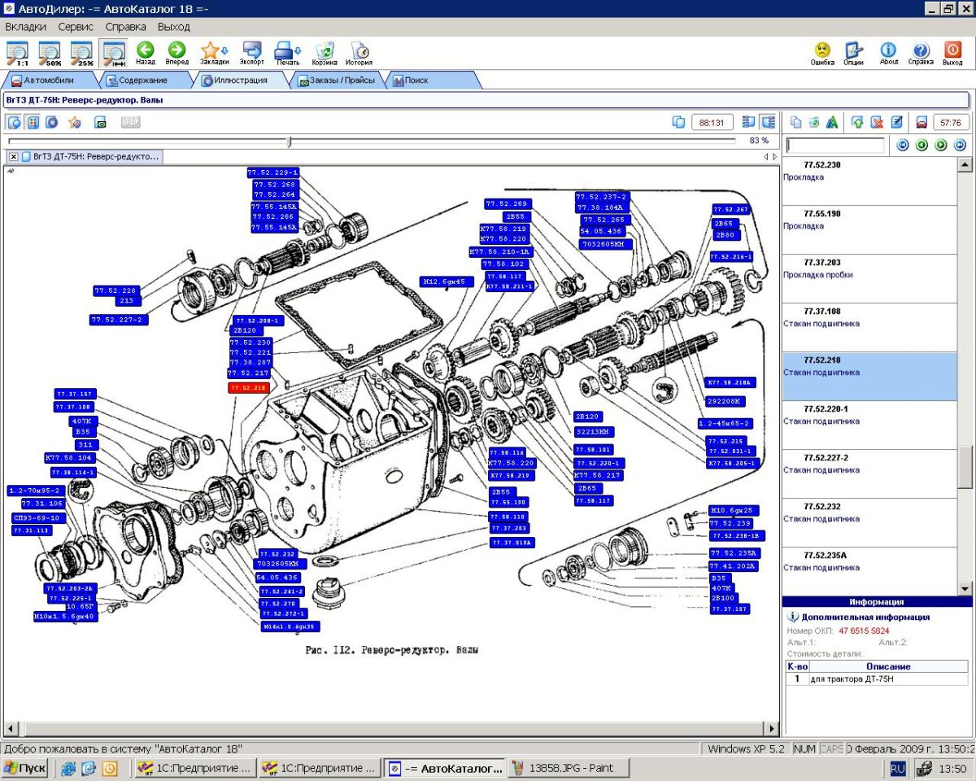The height and width of the screenshot is (781, 976).
Task: Click the illustration zoom slider handle
Action: pyautogui.click(x=290, y=142)
